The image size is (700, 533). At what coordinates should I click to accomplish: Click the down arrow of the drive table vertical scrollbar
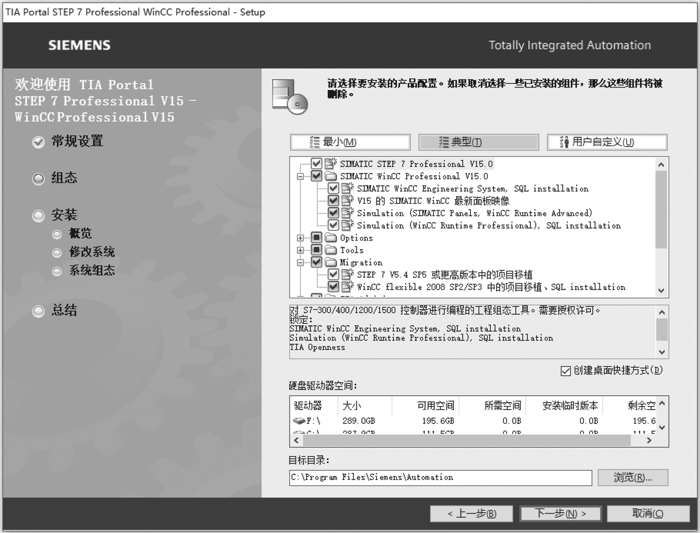662,428
